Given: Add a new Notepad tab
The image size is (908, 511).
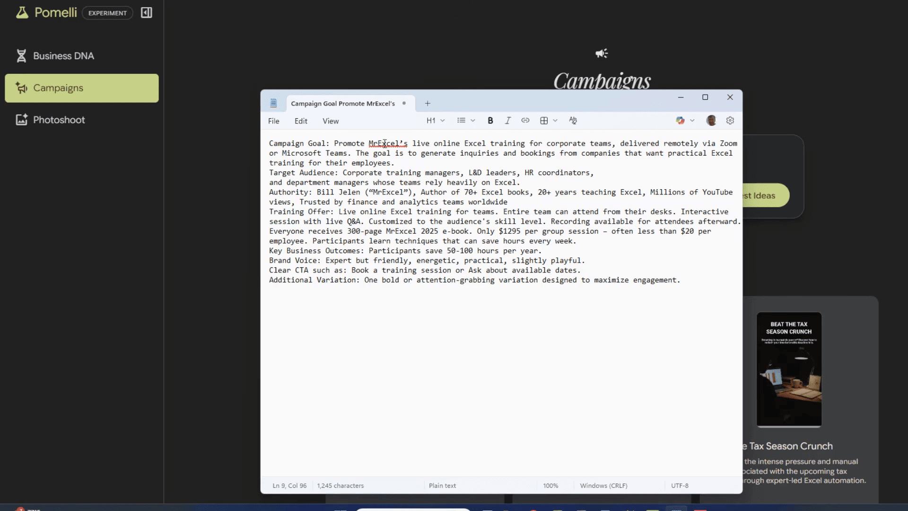Looking at the screenshot, I should tap(428, 103).
